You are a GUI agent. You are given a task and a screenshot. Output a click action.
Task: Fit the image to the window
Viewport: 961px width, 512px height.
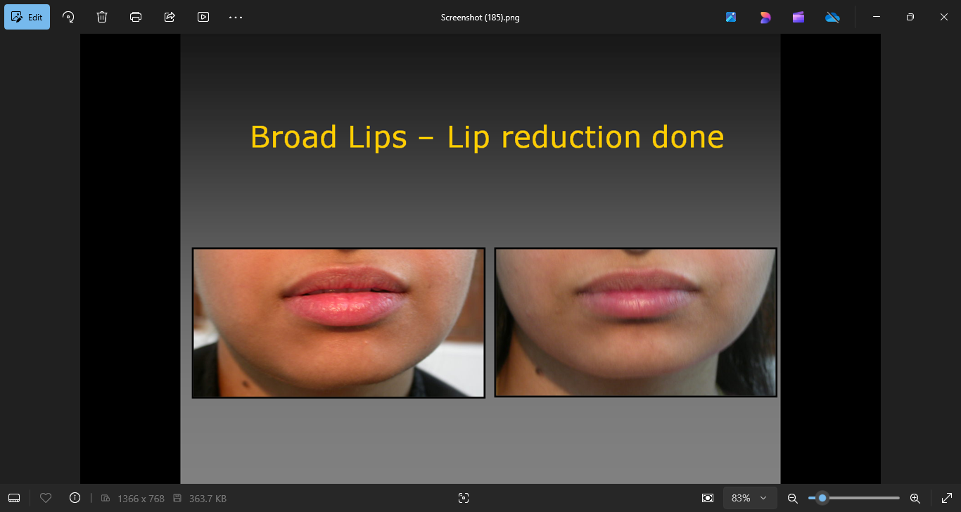coord(708,498)
